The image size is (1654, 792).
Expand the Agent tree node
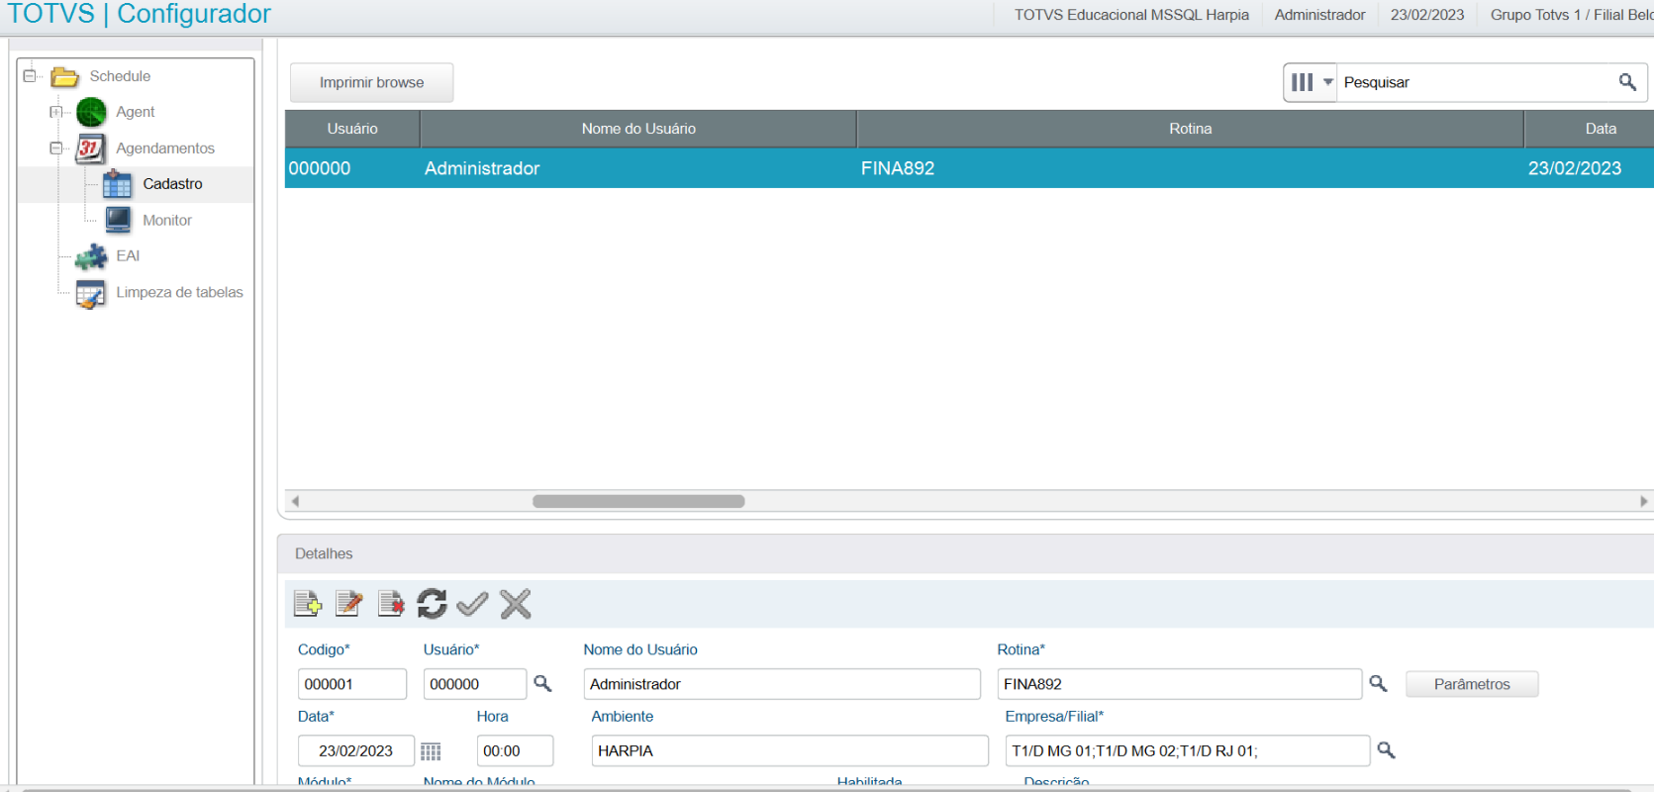click(55, 112)
